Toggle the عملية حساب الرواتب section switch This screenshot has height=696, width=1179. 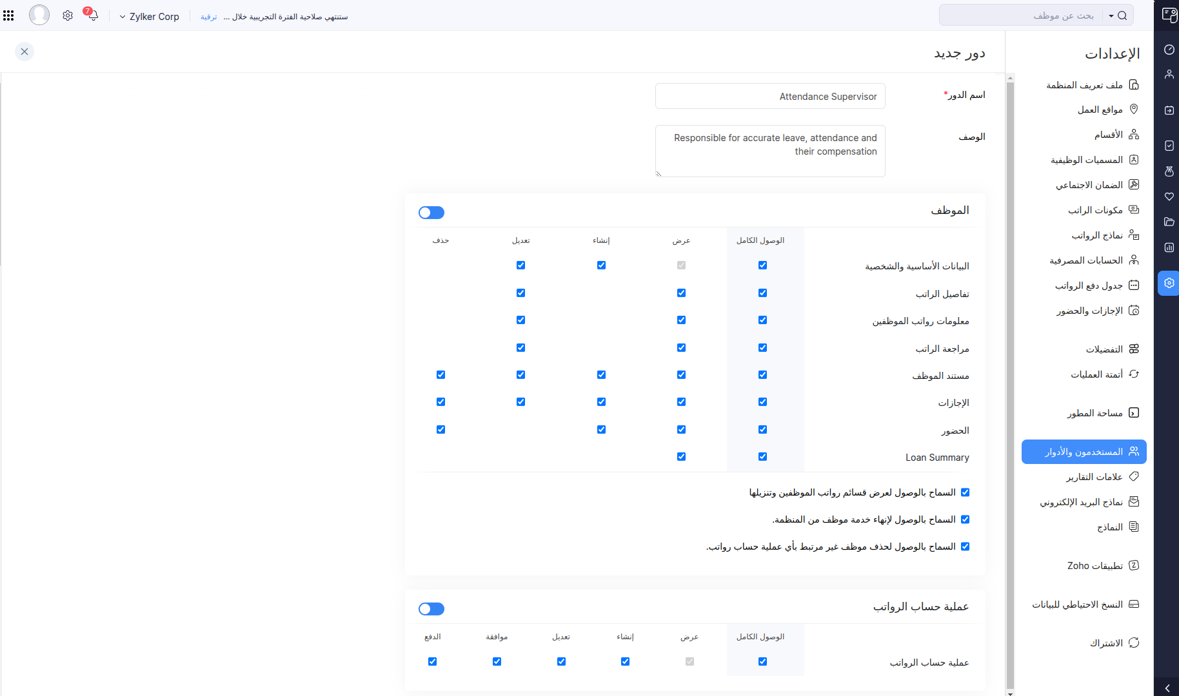(x=431, y=609)
